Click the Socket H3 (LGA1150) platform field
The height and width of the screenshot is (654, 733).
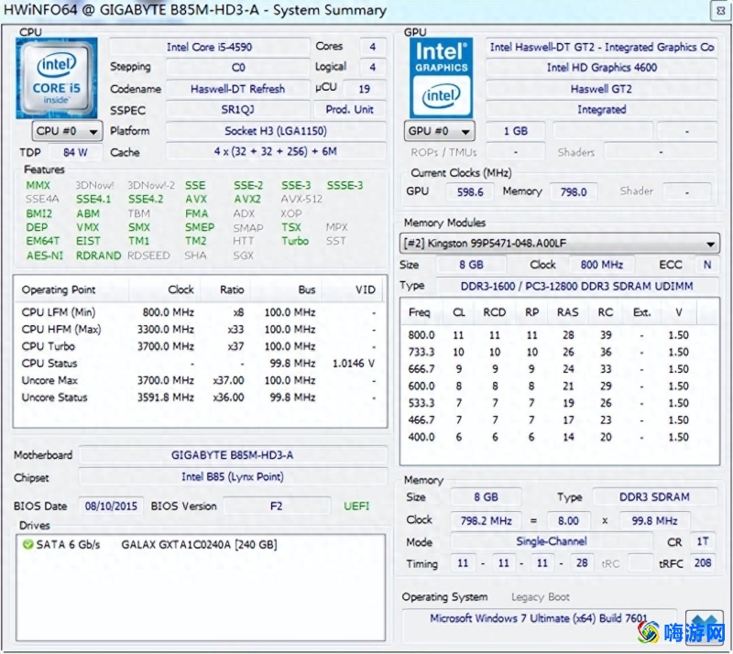pos(276,131)
